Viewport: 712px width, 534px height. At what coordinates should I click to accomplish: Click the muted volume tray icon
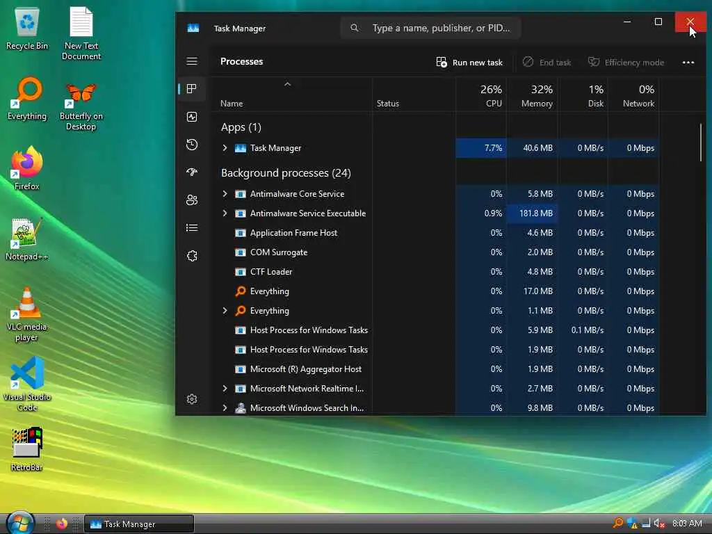coord(659,523)
